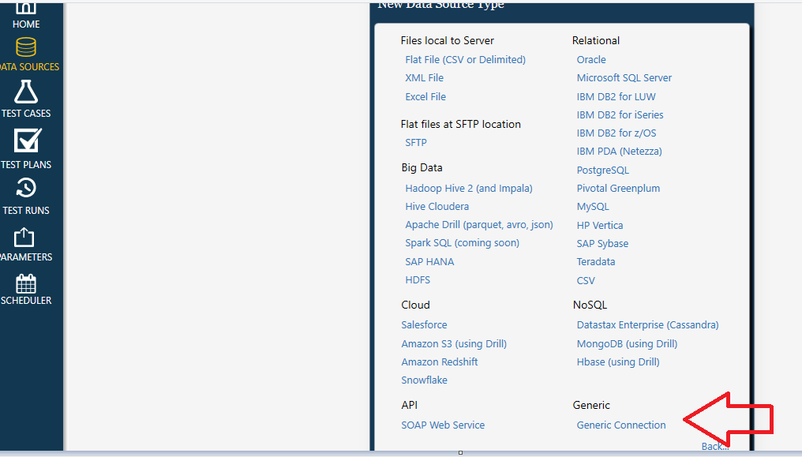Open Test Cases flask icon
The height and width of the screenshot is (457, 802).
[26, 92]
